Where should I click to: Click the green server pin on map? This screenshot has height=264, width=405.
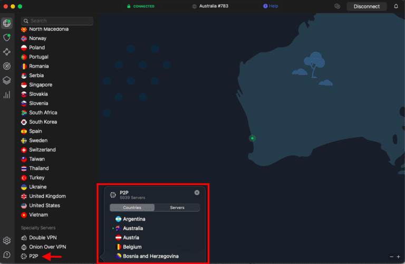pyautogui.click(x=253, y=138)
